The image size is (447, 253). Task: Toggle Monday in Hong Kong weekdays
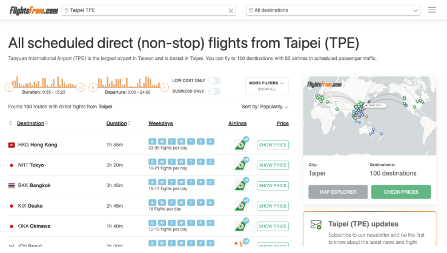click(x=161, y=141)
